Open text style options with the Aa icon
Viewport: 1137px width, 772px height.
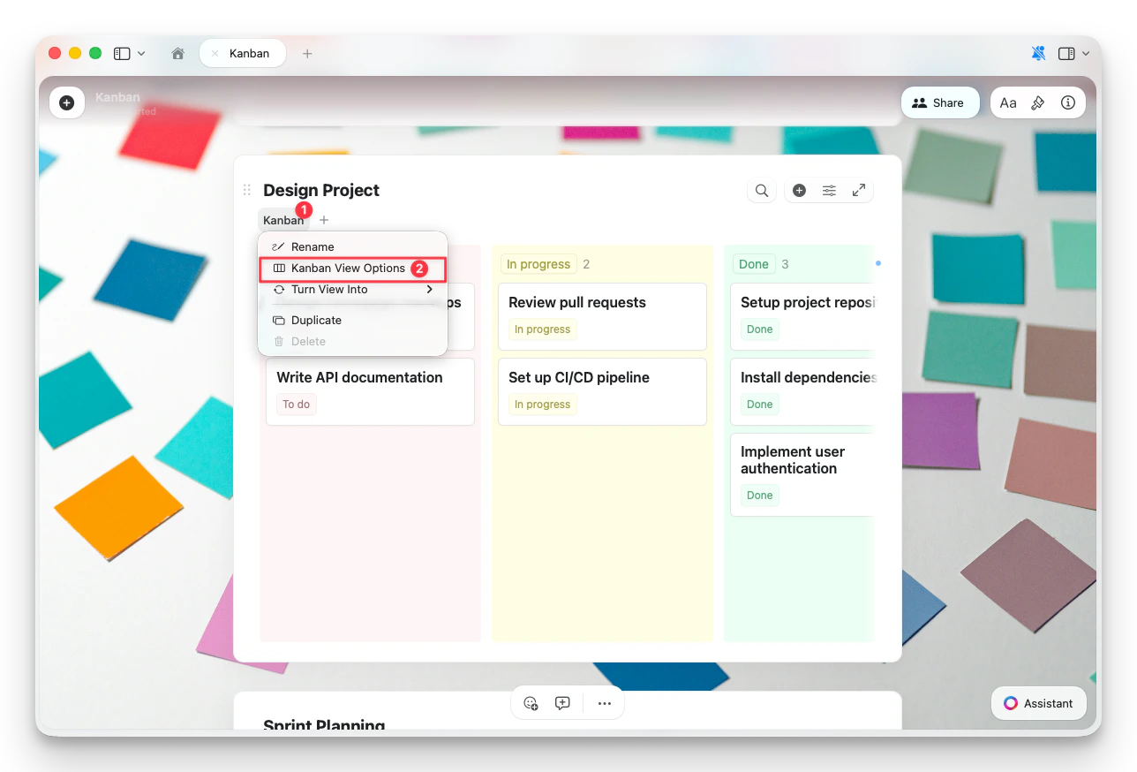(x=1008, y=102)
